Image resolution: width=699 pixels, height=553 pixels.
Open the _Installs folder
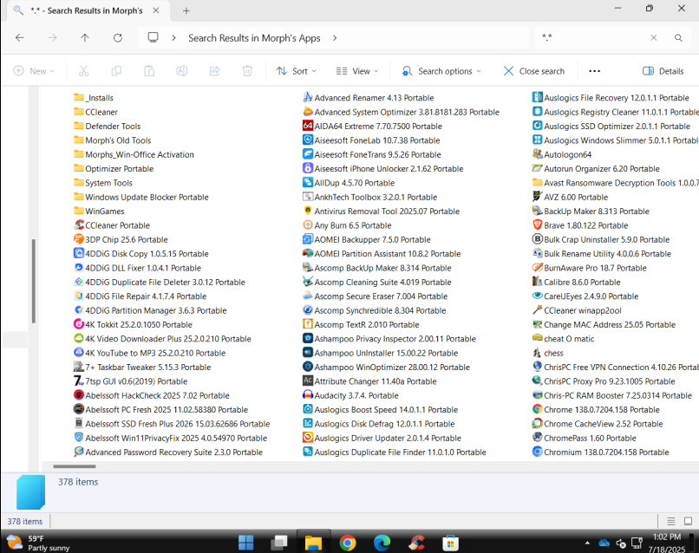click(94, 98)
